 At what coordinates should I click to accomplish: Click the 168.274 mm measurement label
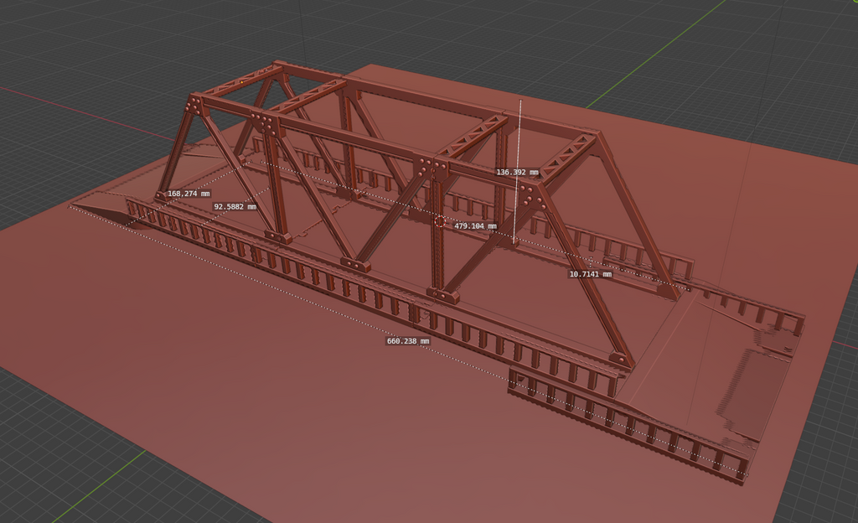tap(189, 194)
